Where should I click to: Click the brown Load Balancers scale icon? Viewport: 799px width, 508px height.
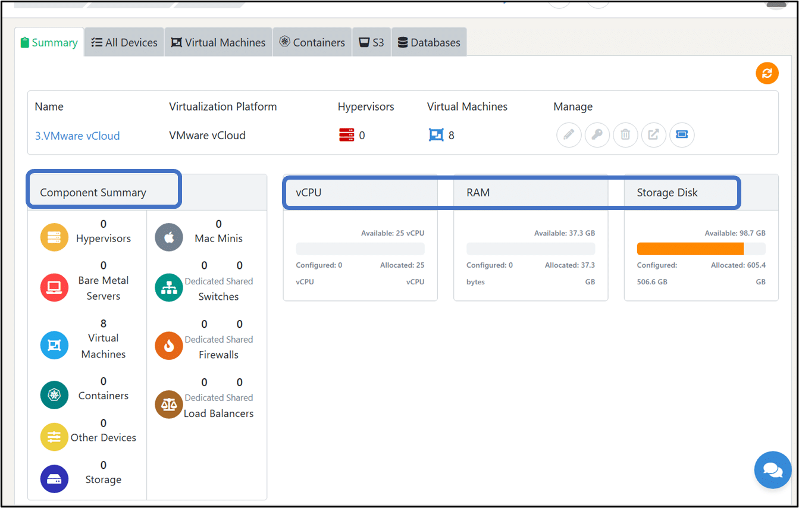pos(169,404)
